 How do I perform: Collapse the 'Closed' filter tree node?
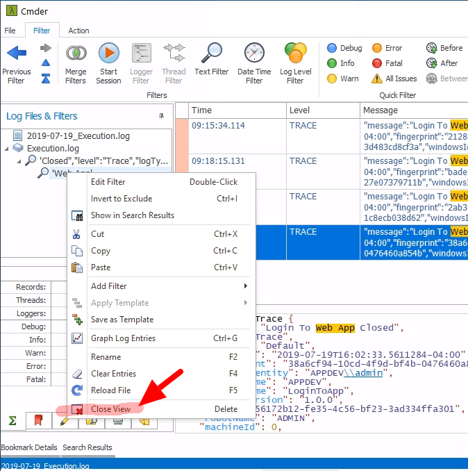pyautogui.click(x=19, y=161)
